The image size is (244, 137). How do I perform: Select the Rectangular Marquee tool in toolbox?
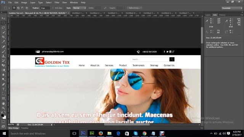(3, 23)
